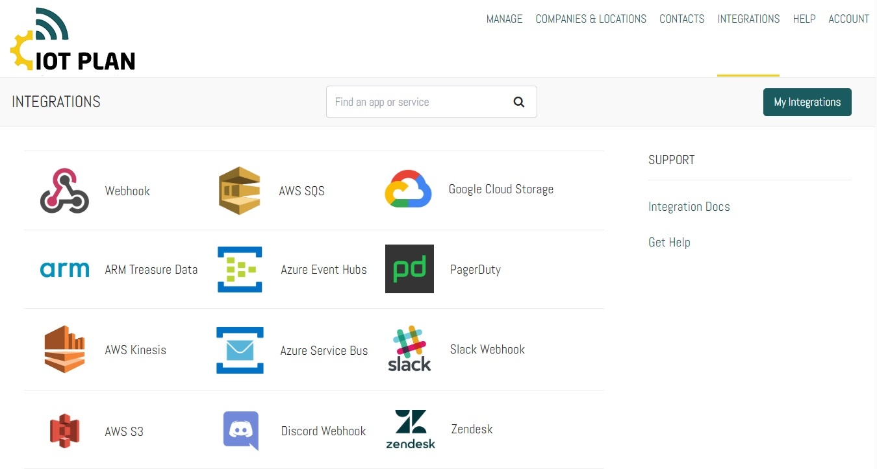Open the Integration Docs link
This screenshot has width=877, height=469.
coord(689,207)
